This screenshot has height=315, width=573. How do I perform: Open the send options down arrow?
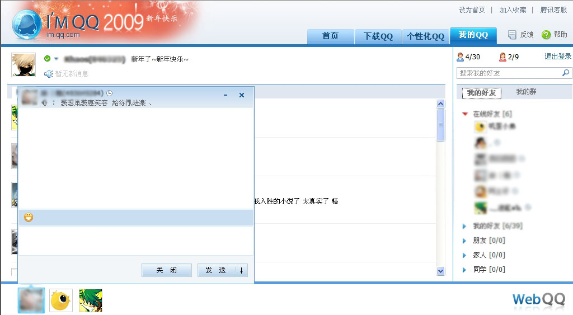[241, 270]
